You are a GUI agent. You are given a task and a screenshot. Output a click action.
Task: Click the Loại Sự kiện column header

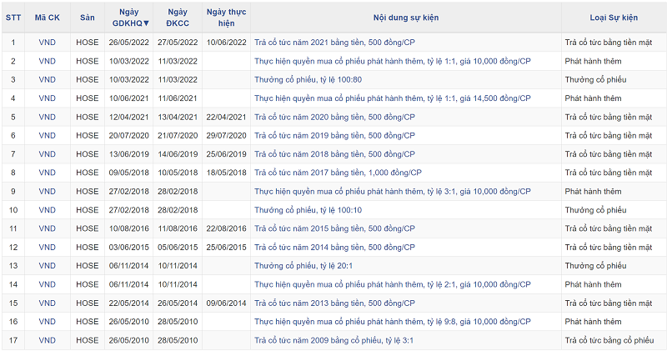click(x=613, y=17)
